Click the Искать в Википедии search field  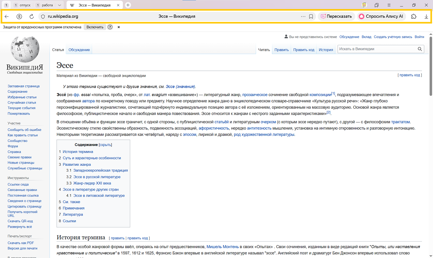pos(377,49)
